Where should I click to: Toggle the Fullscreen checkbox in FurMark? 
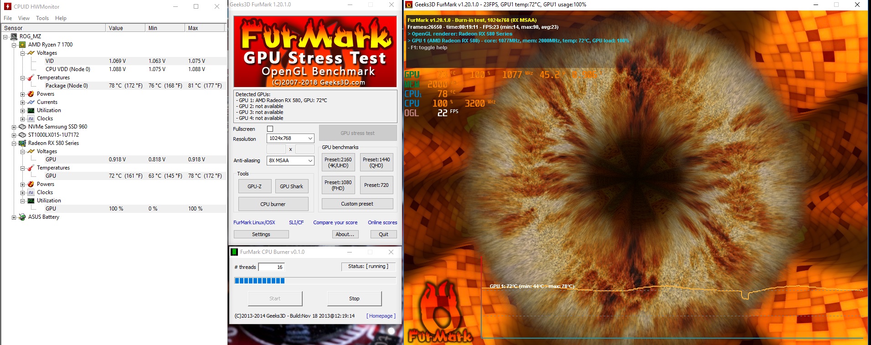pyautogui.click(x=270, y=129)
